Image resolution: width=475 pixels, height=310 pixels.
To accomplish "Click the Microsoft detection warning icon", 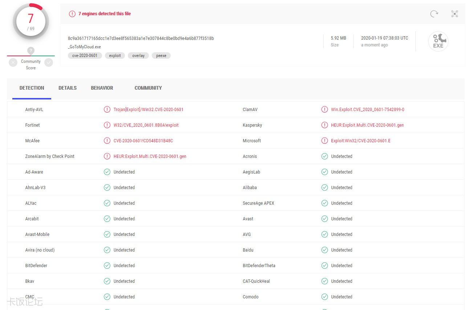I will pyautogui.click(x=325, y=140).
